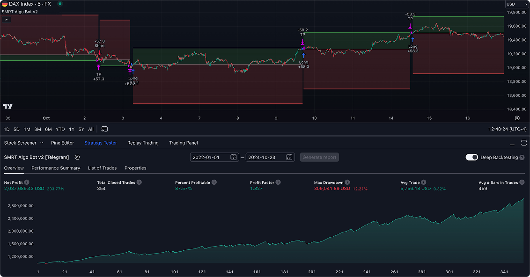Open the Go to date icon
The image size is (530, 277).
[x=104, y=129]
